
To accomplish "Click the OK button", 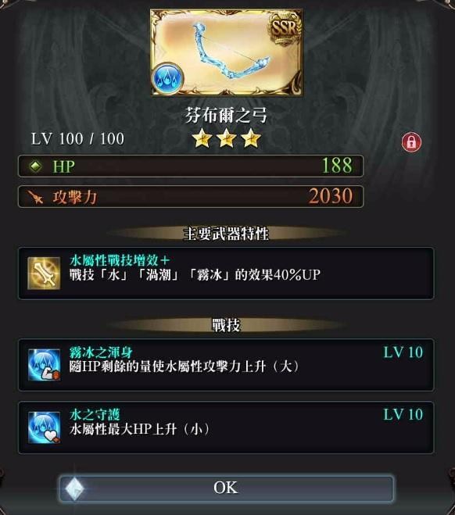I will (x=227, y=488).
